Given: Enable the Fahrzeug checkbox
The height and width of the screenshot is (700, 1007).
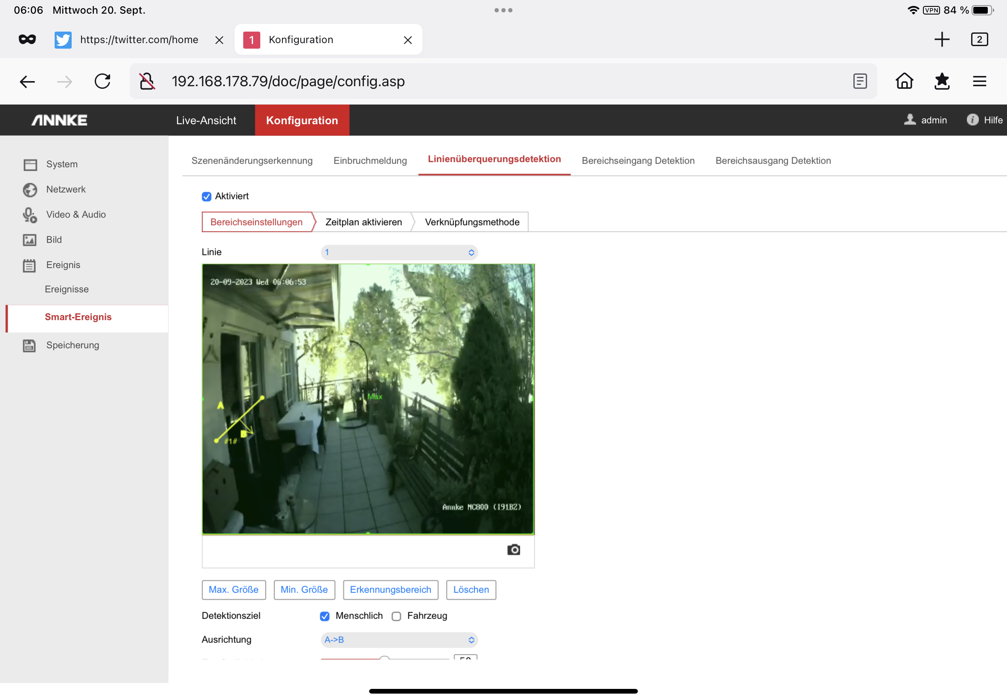Looking at the screenshot, I should click(x=396, y=616).
